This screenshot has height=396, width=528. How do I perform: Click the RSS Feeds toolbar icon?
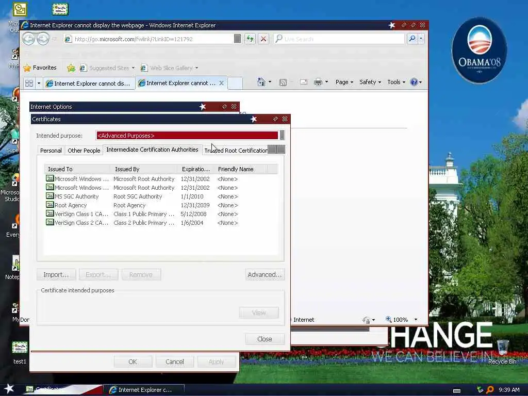(x=283, y=82)
